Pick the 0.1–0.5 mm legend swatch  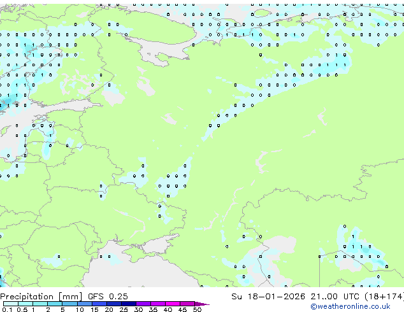11,304
